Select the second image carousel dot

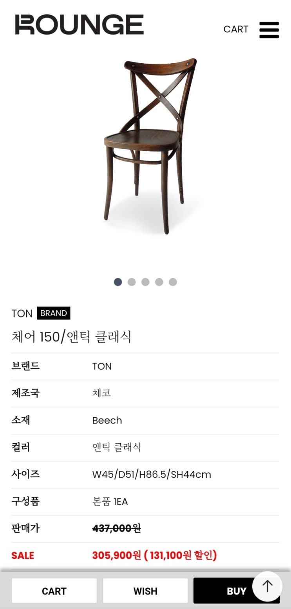[x=132, y=282]
